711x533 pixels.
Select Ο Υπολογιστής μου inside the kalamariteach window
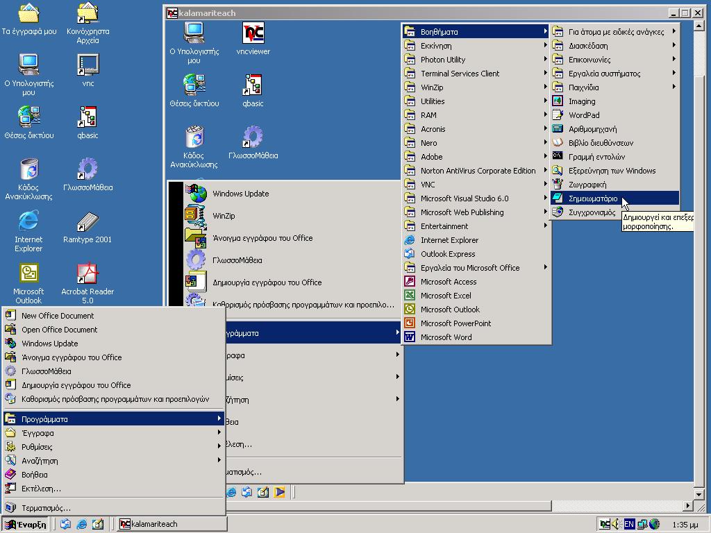pos(194,43)
